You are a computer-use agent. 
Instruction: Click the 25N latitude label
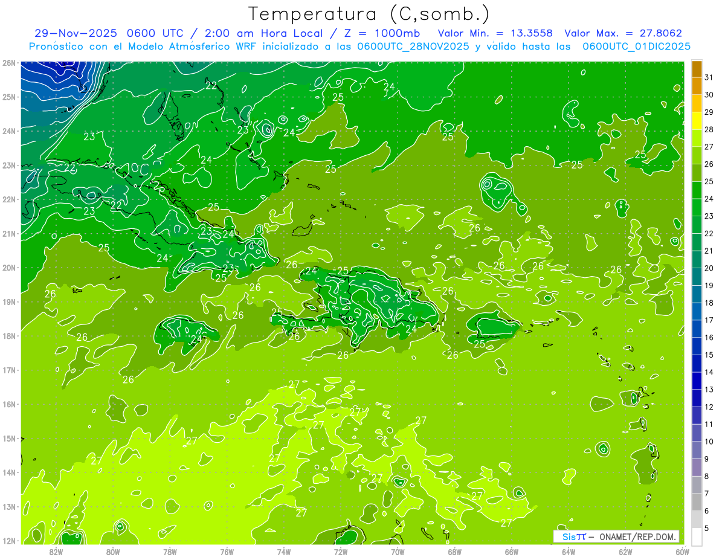click(9, 97)
